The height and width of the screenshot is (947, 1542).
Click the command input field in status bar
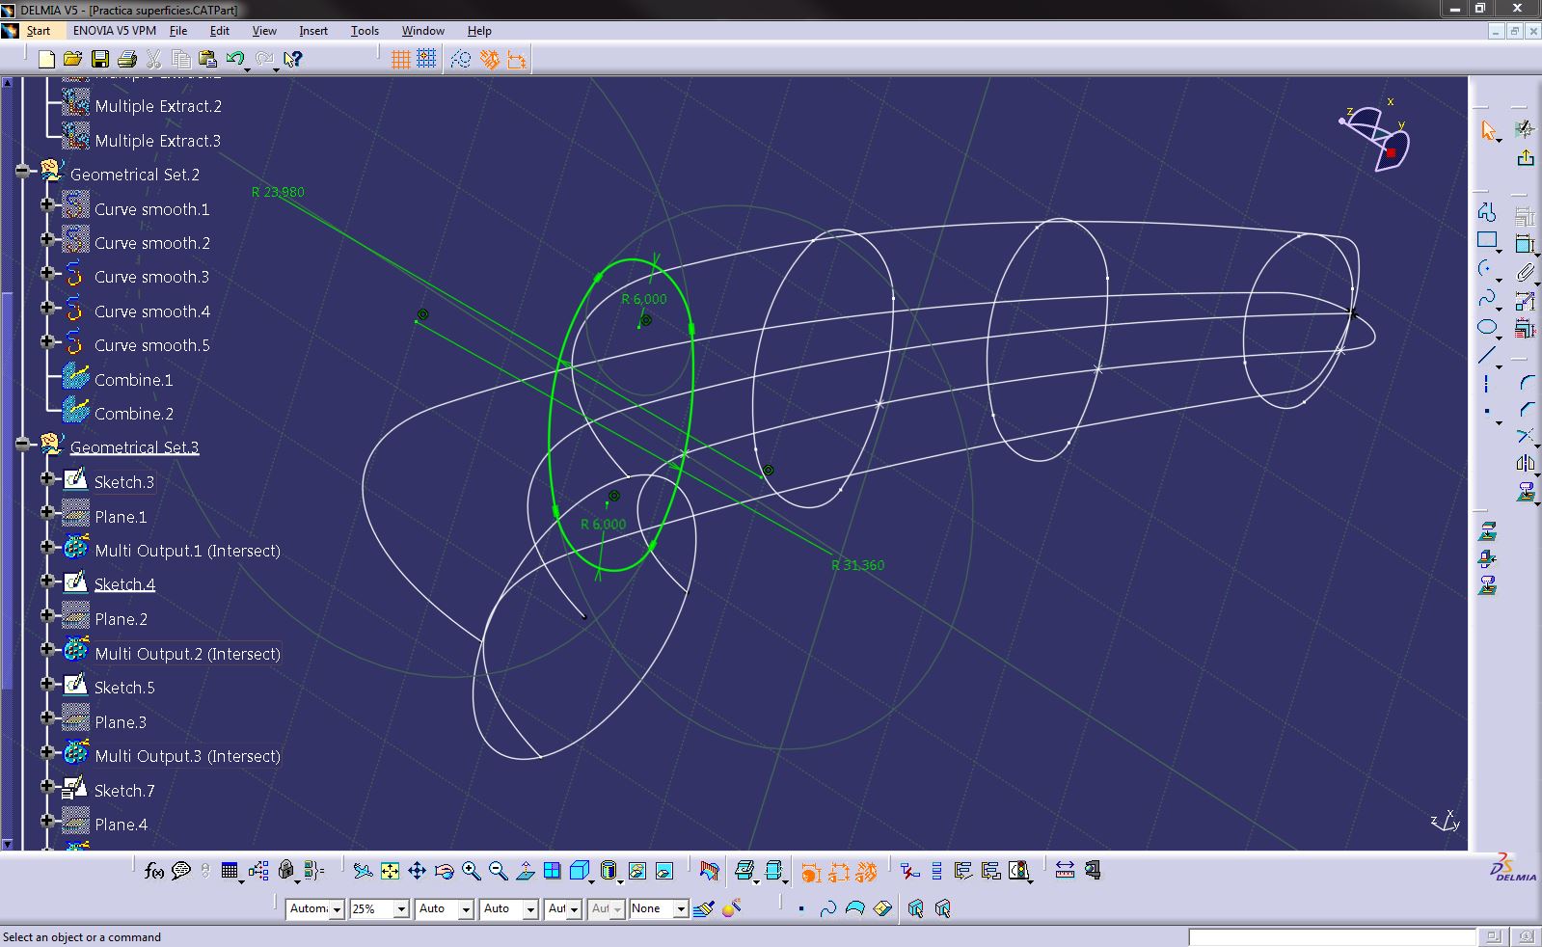(1331, 937)
